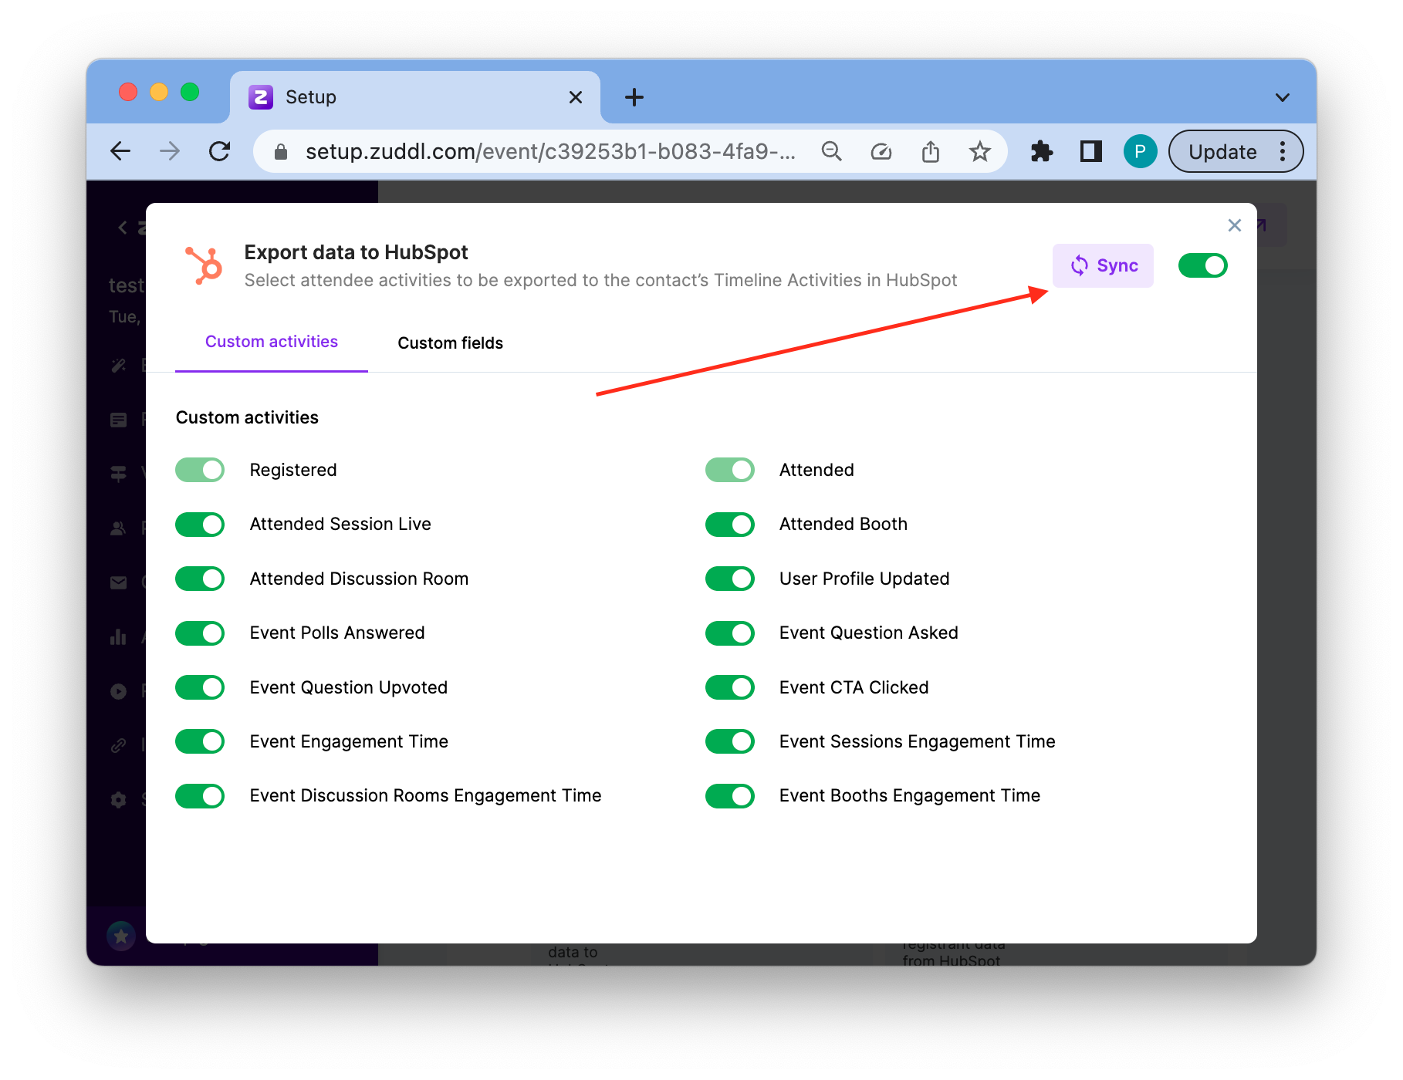
Task: Open the bar chart analytics sidebar icon
Action: coord(118,637)
